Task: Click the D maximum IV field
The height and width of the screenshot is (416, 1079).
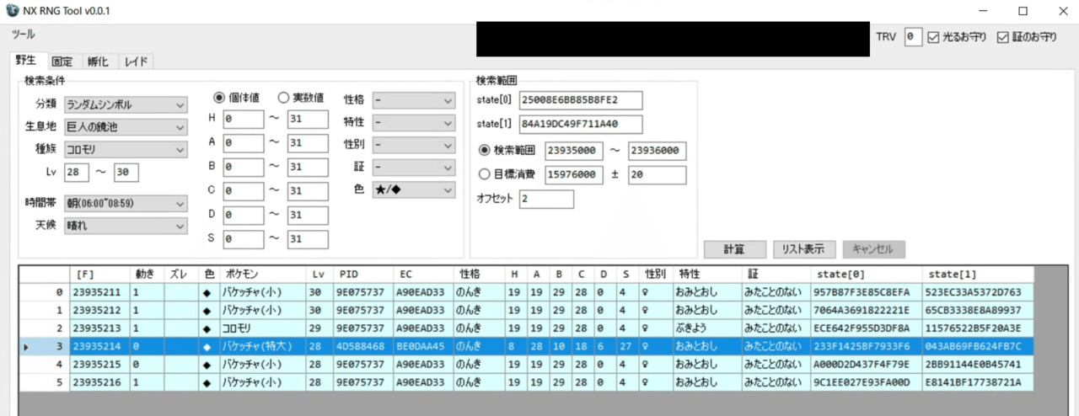Action: click(308, 215)
